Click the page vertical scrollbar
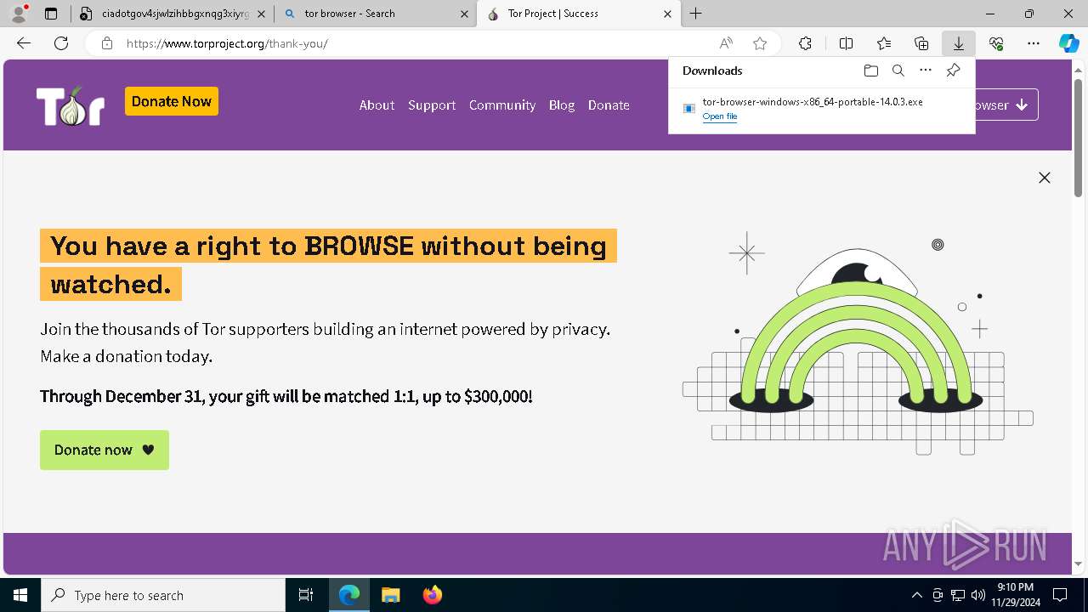 coord(1079,139)
